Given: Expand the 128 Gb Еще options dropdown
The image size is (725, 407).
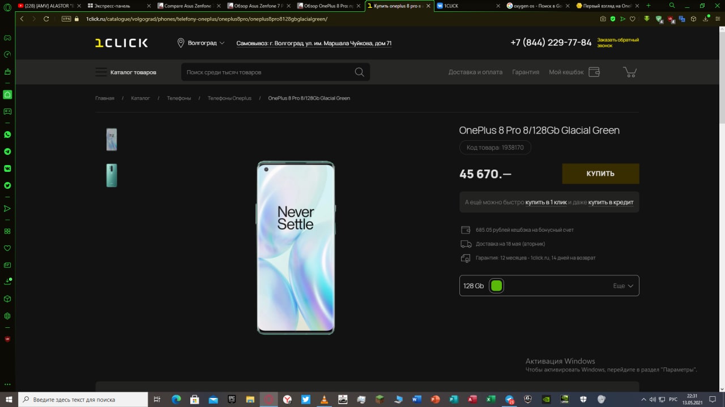Looking at the screenshot, I should (x=623, y=286).
